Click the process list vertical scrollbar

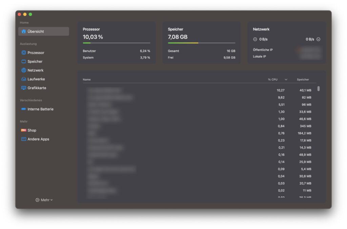tap(319, 89)
